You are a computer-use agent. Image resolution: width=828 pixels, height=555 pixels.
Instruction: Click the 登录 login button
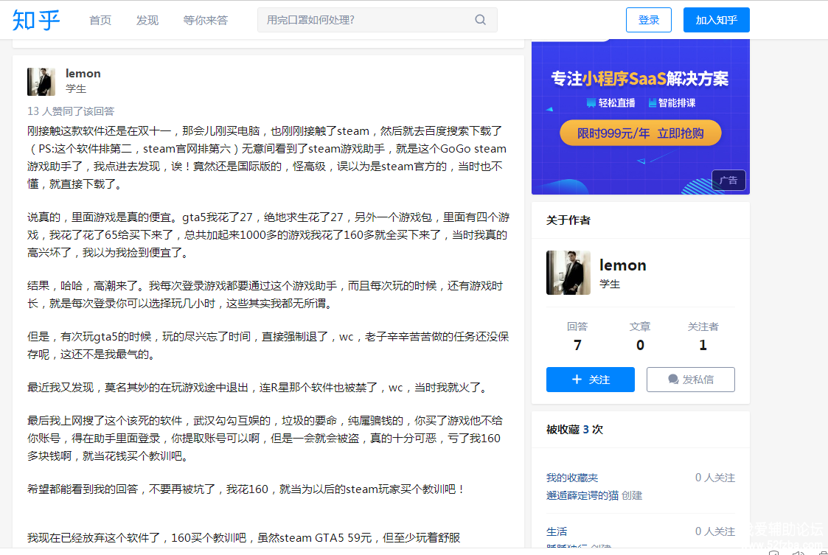point(649,20)
